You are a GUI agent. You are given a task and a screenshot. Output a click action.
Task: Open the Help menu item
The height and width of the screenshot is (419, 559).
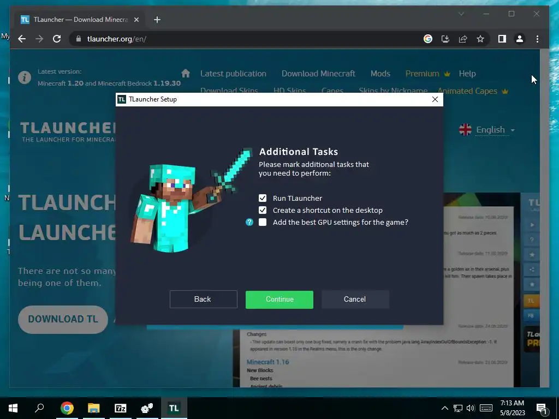point(467,74)
